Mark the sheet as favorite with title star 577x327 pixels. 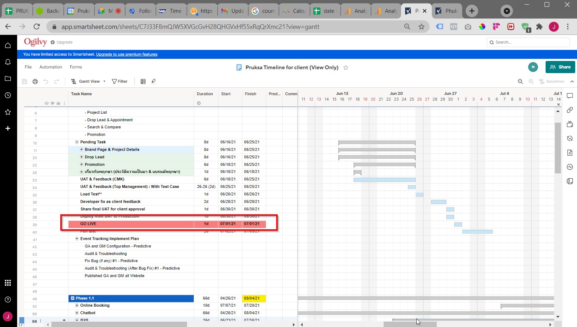tap(346, 67)
